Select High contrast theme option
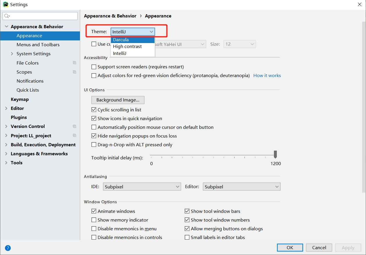 pyautogui.click(x=133, y=47)
